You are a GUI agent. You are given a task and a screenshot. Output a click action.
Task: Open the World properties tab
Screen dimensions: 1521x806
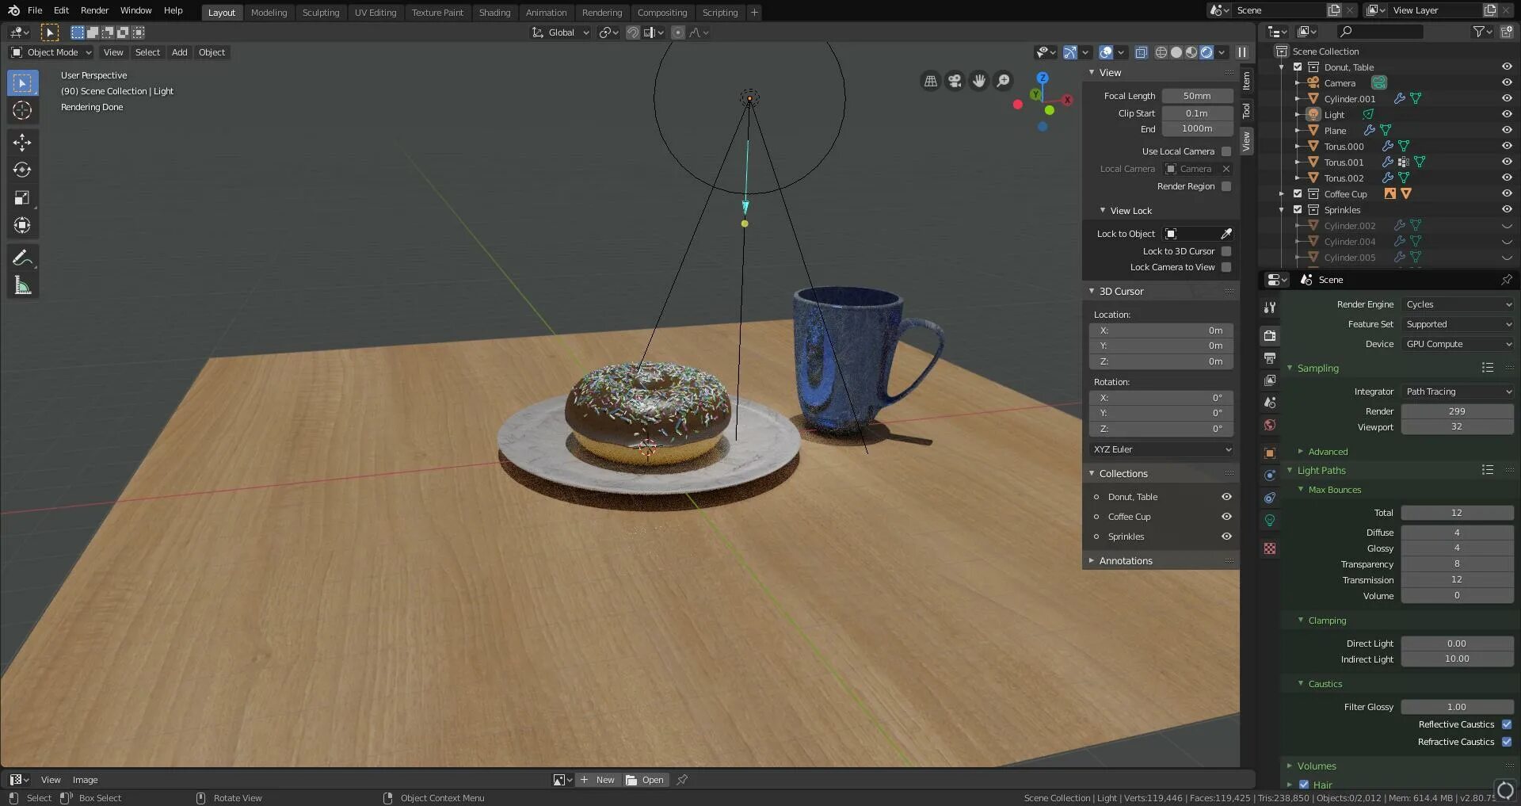click(1270, 425)
